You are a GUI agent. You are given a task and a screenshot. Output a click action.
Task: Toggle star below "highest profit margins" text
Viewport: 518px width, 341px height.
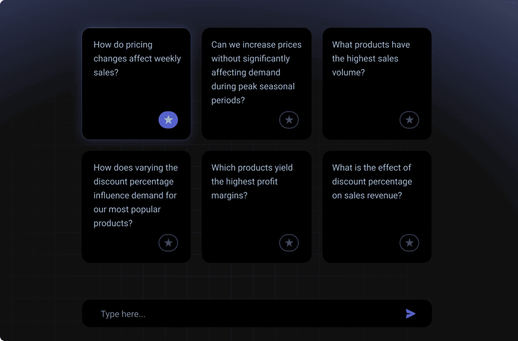(289, 243)
